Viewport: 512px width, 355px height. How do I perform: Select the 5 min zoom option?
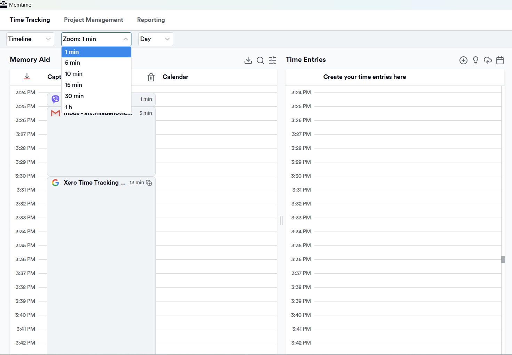click(72, 63)
